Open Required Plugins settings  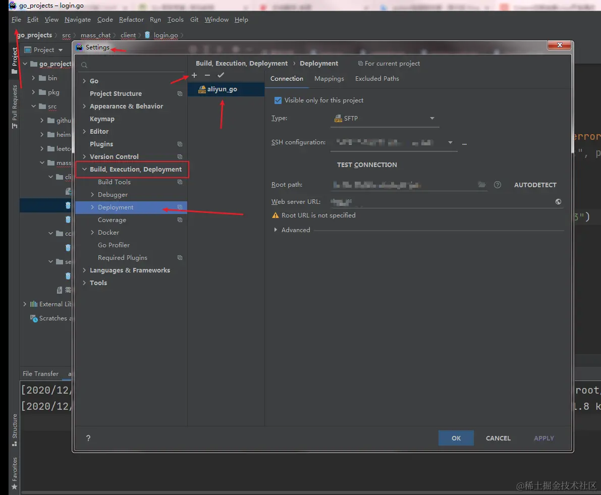(x=122, y=258)
